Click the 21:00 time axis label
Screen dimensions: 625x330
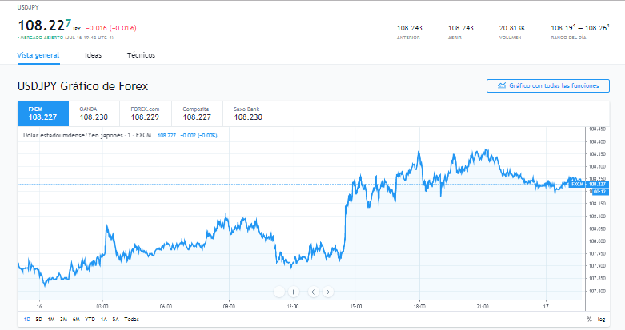coord(483,307)
